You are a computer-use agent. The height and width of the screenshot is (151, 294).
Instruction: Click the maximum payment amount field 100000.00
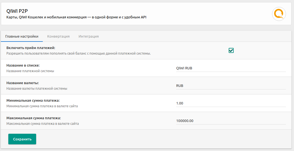coord(231,121)
